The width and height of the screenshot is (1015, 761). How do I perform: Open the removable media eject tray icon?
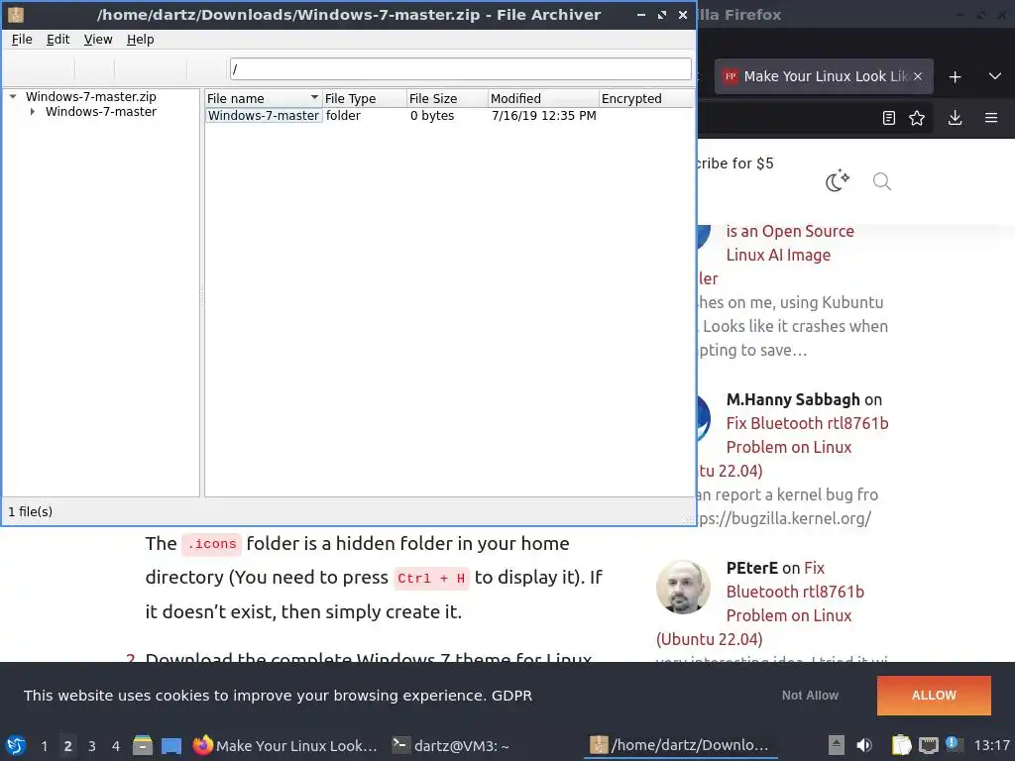pyautogui.click(x=837, y=745)
